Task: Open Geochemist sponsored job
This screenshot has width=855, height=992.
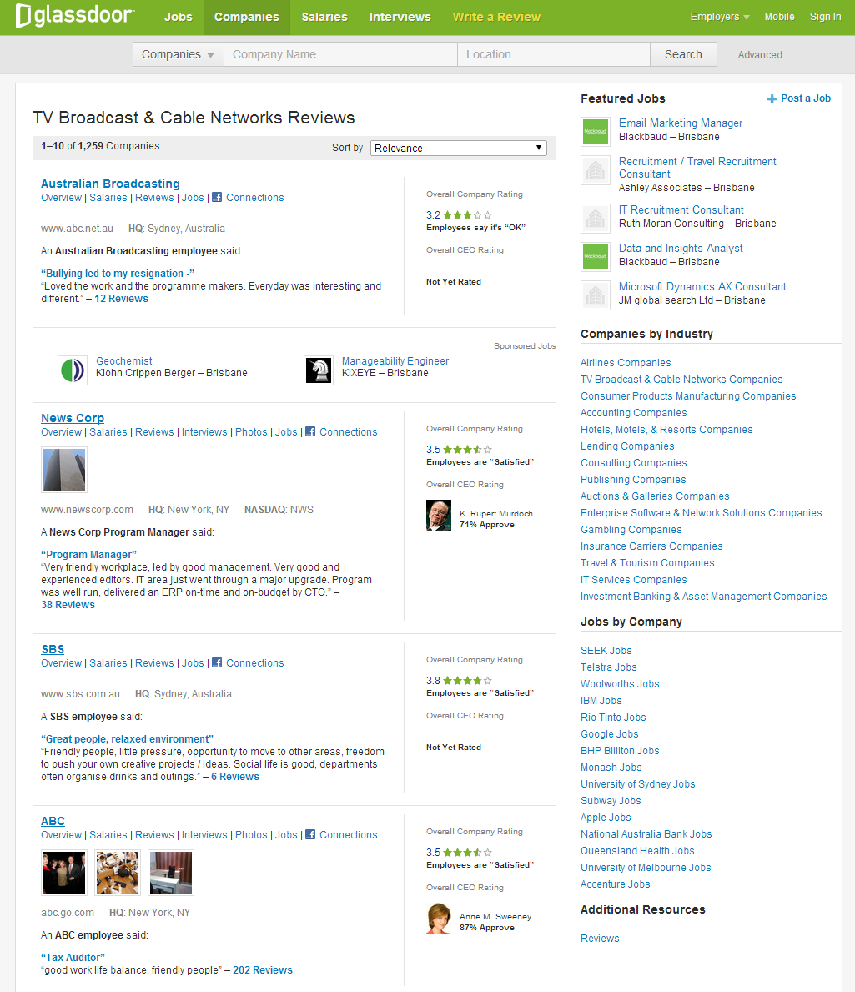Action: [124, 360]
